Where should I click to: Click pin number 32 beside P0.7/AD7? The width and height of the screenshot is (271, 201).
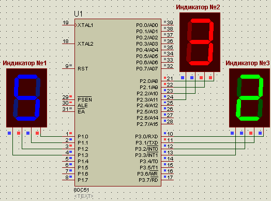pos(170,66)
